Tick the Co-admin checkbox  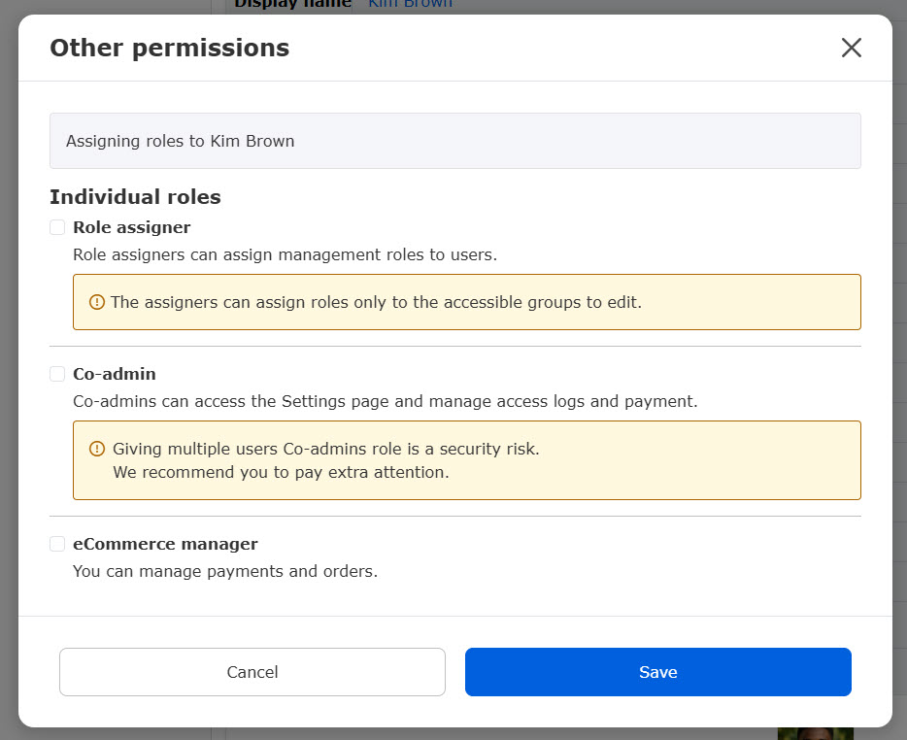click(57, 374)
